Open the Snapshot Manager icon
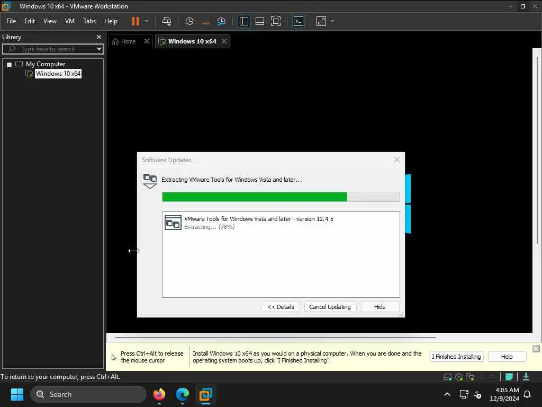542x407 pixels. pos(221,21)
